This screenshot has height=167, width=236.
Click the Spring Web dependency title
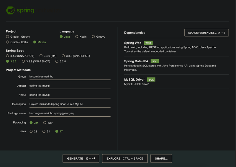132,43
